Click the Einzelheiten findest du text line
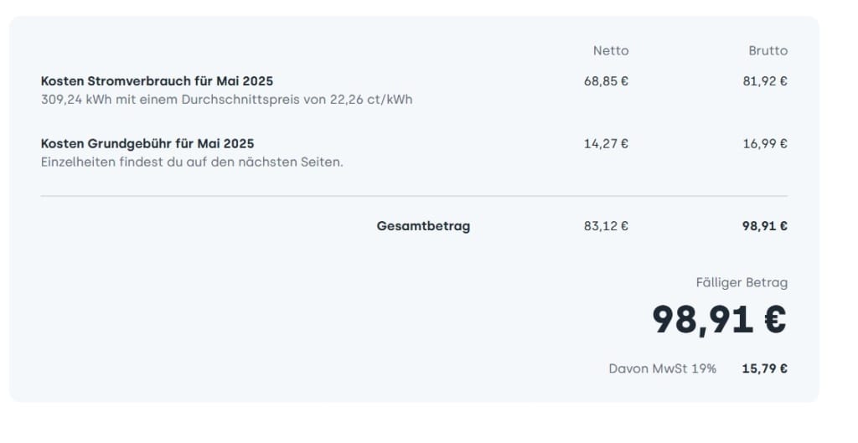The image size is (858, 443). (192, 162)
